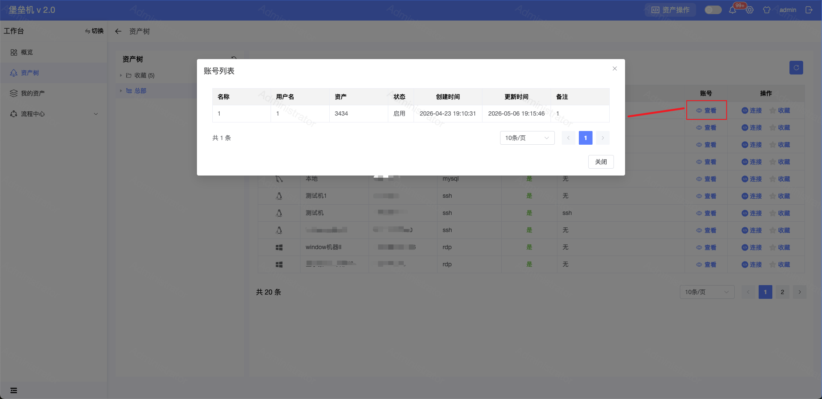The width and height of the screenshot is (822, 399).
Task: Open 我的资产 in the sidebar
Action: (x=54, y=93)
